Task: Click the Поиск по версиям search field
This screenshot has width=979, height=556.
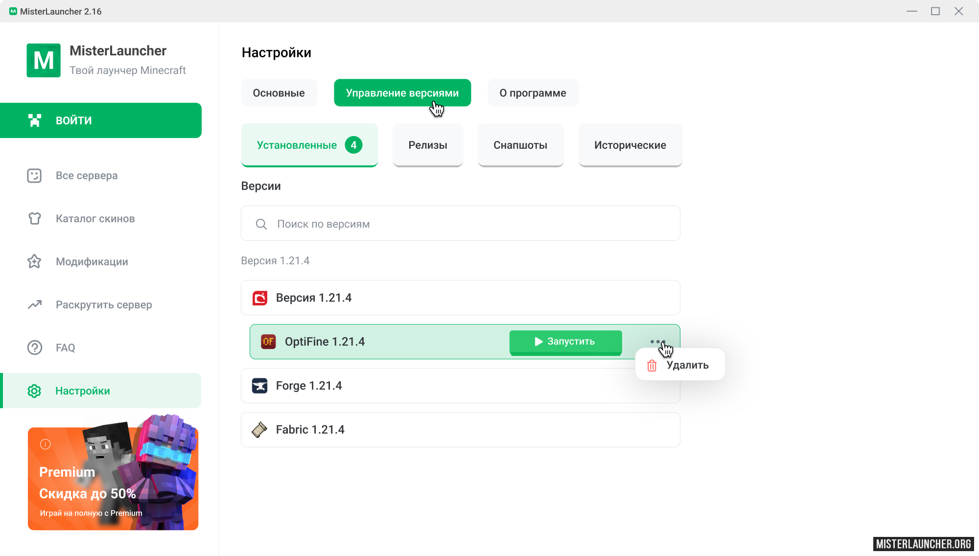Action: [461, 223]
